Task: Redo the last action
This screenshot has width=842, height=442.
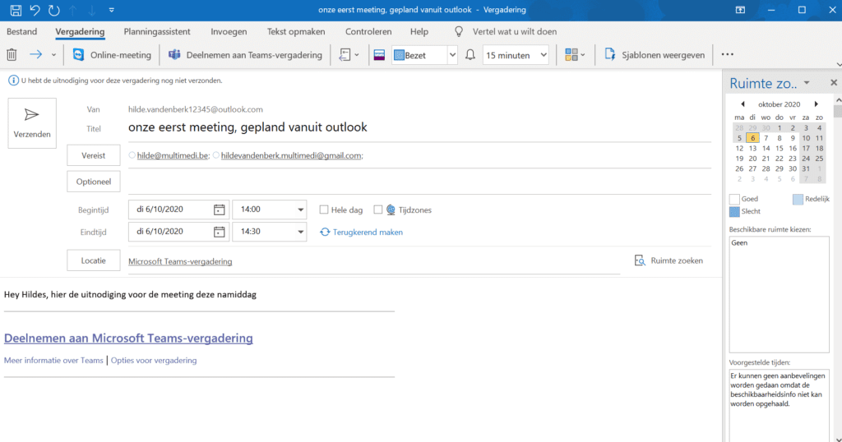Action: coord(53,10)
